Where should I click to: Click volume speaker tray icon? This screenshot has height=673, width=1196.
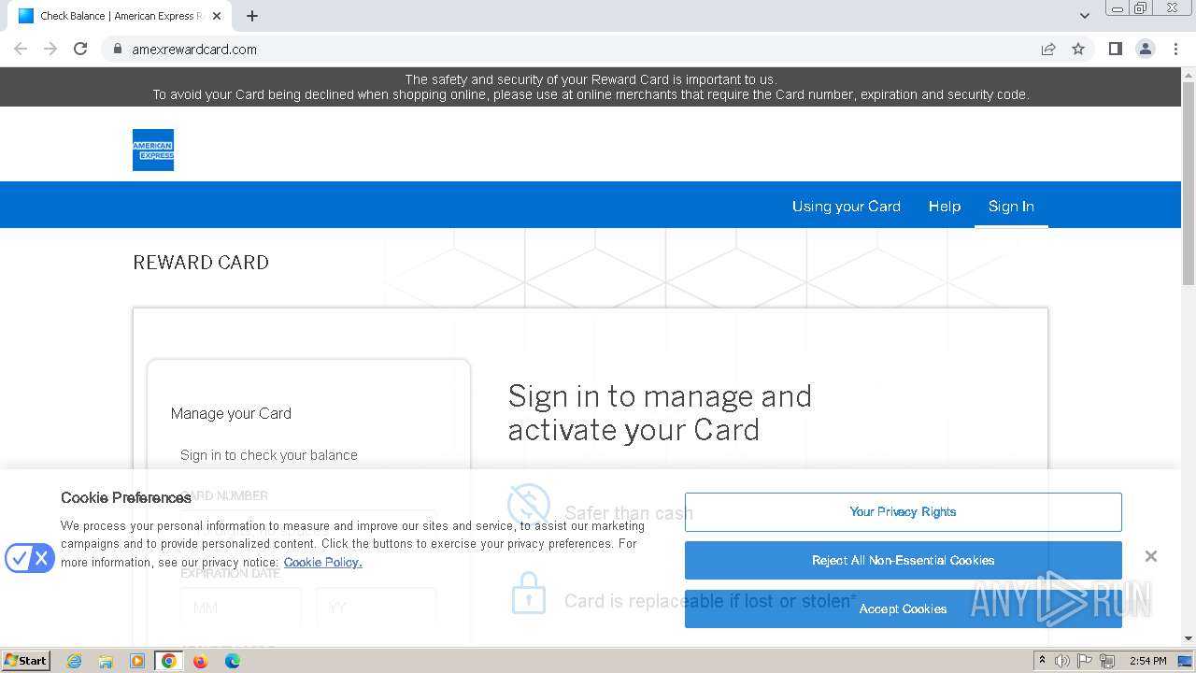tap(1062, 661)
